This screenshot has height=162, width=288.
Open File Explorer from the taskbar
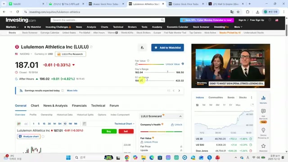pyautogui.click(x=144, y=157)
